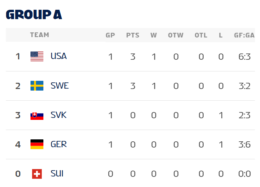Sort by the PTS column header
This screenshot has height=187, width=260.
tap(133, 36)
